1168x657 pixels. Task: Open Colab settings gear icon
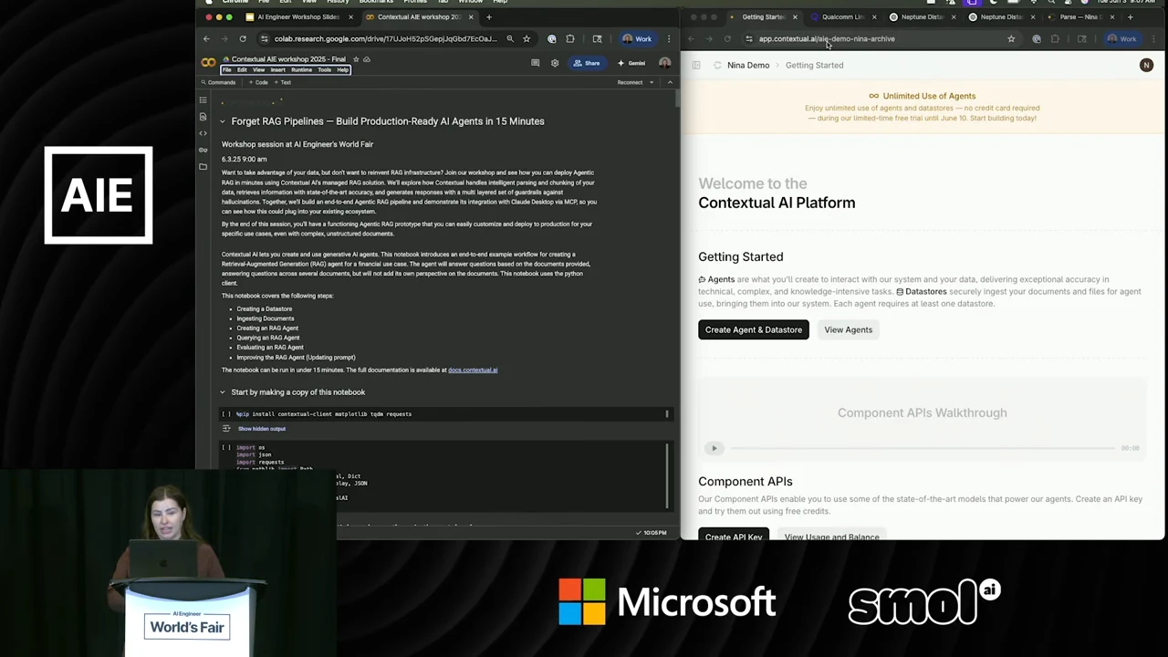coord(554,63)
